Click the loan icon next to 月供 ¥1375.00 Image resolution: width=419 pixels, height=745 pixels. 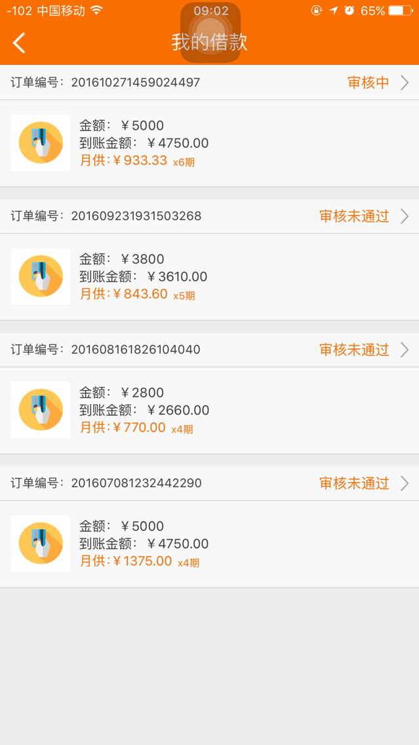tap(40, 544)
